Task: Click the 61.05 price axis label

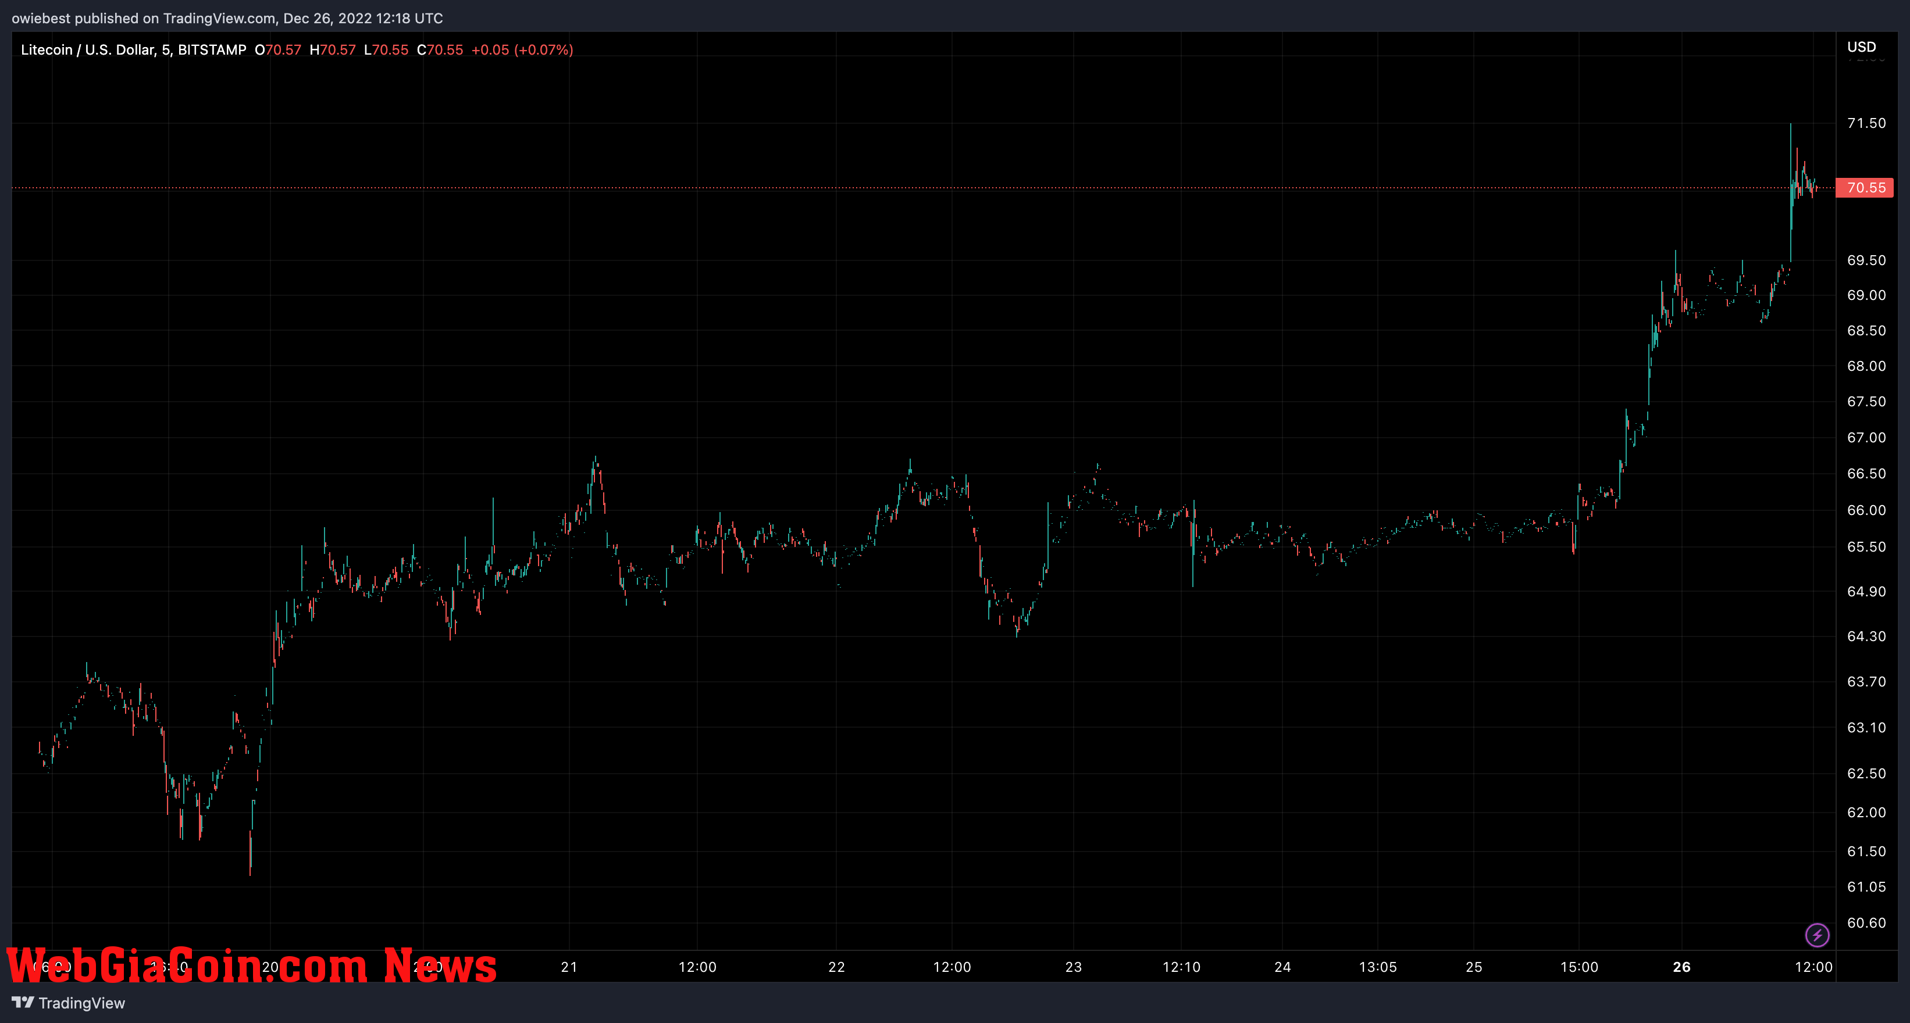Action: (x=1866, y=887)
